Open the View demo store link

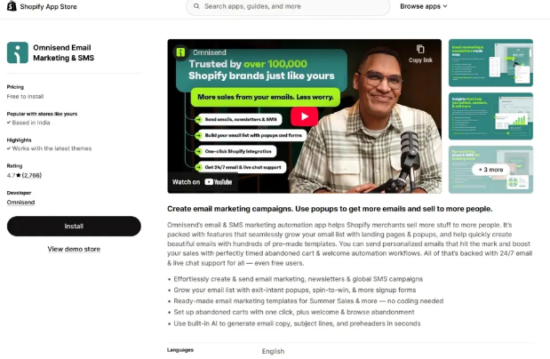coord(74,249)
